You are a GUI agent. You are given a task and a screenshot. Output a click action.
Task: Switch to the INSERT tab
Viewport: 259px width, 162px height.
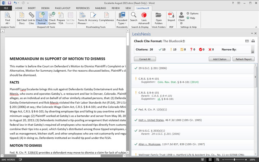click(32, 8)
